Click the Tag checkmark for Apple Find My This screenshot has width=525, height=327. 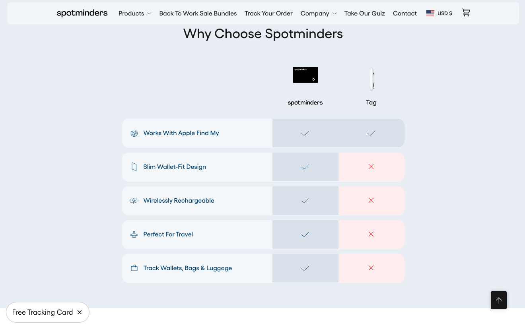pyautogui.click(x=371, y=133)
